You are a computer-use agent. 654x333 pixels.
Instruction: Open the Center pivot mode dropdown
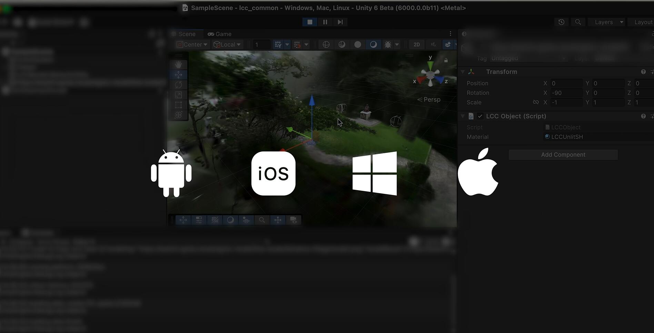tap(192, 44)
